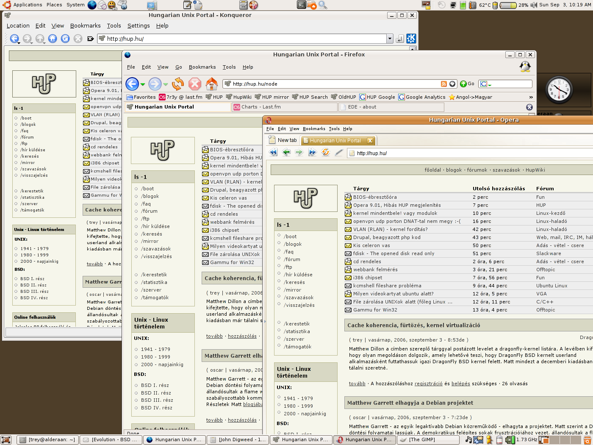Switch to the EDE - about tab in Firefox

pos(391,107)
